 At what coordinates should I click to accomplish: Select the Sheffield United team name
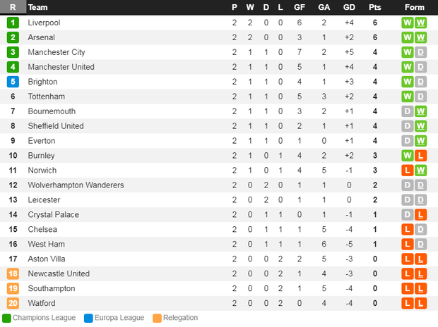pos(56,126)
